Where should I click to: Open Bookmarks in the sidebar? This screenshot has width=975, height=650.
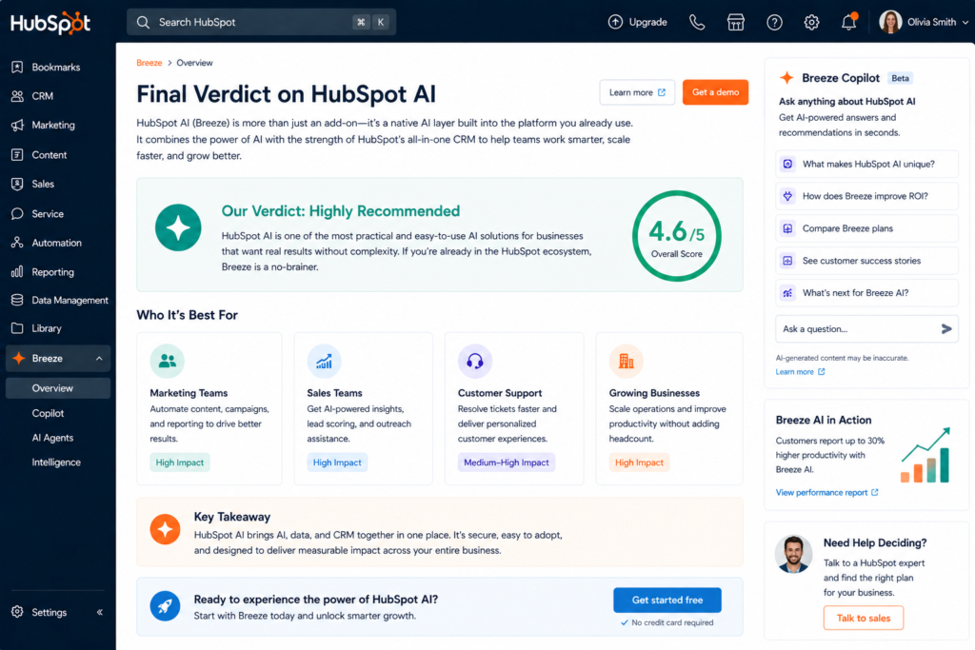point(56,68)
